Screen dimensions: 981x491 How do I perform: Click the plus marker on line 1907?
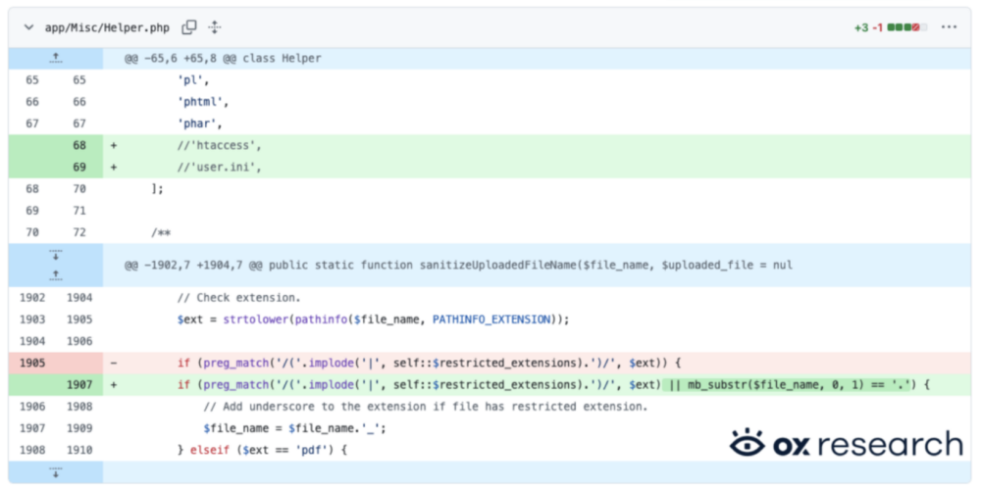click(x=114, y=384)
